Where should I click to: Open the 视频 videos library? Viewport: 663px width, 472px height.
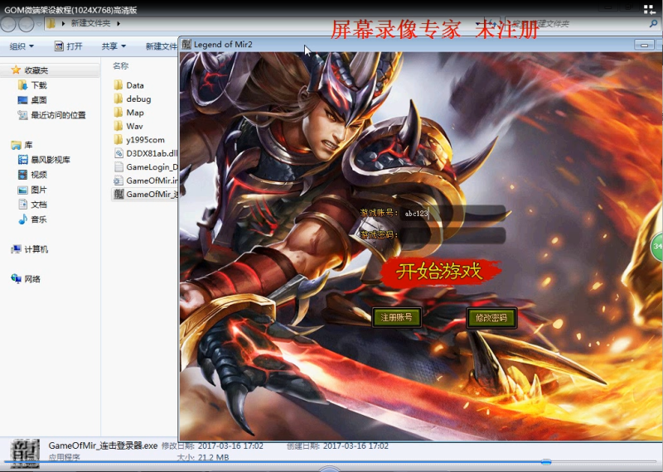(x=39, y=175)
